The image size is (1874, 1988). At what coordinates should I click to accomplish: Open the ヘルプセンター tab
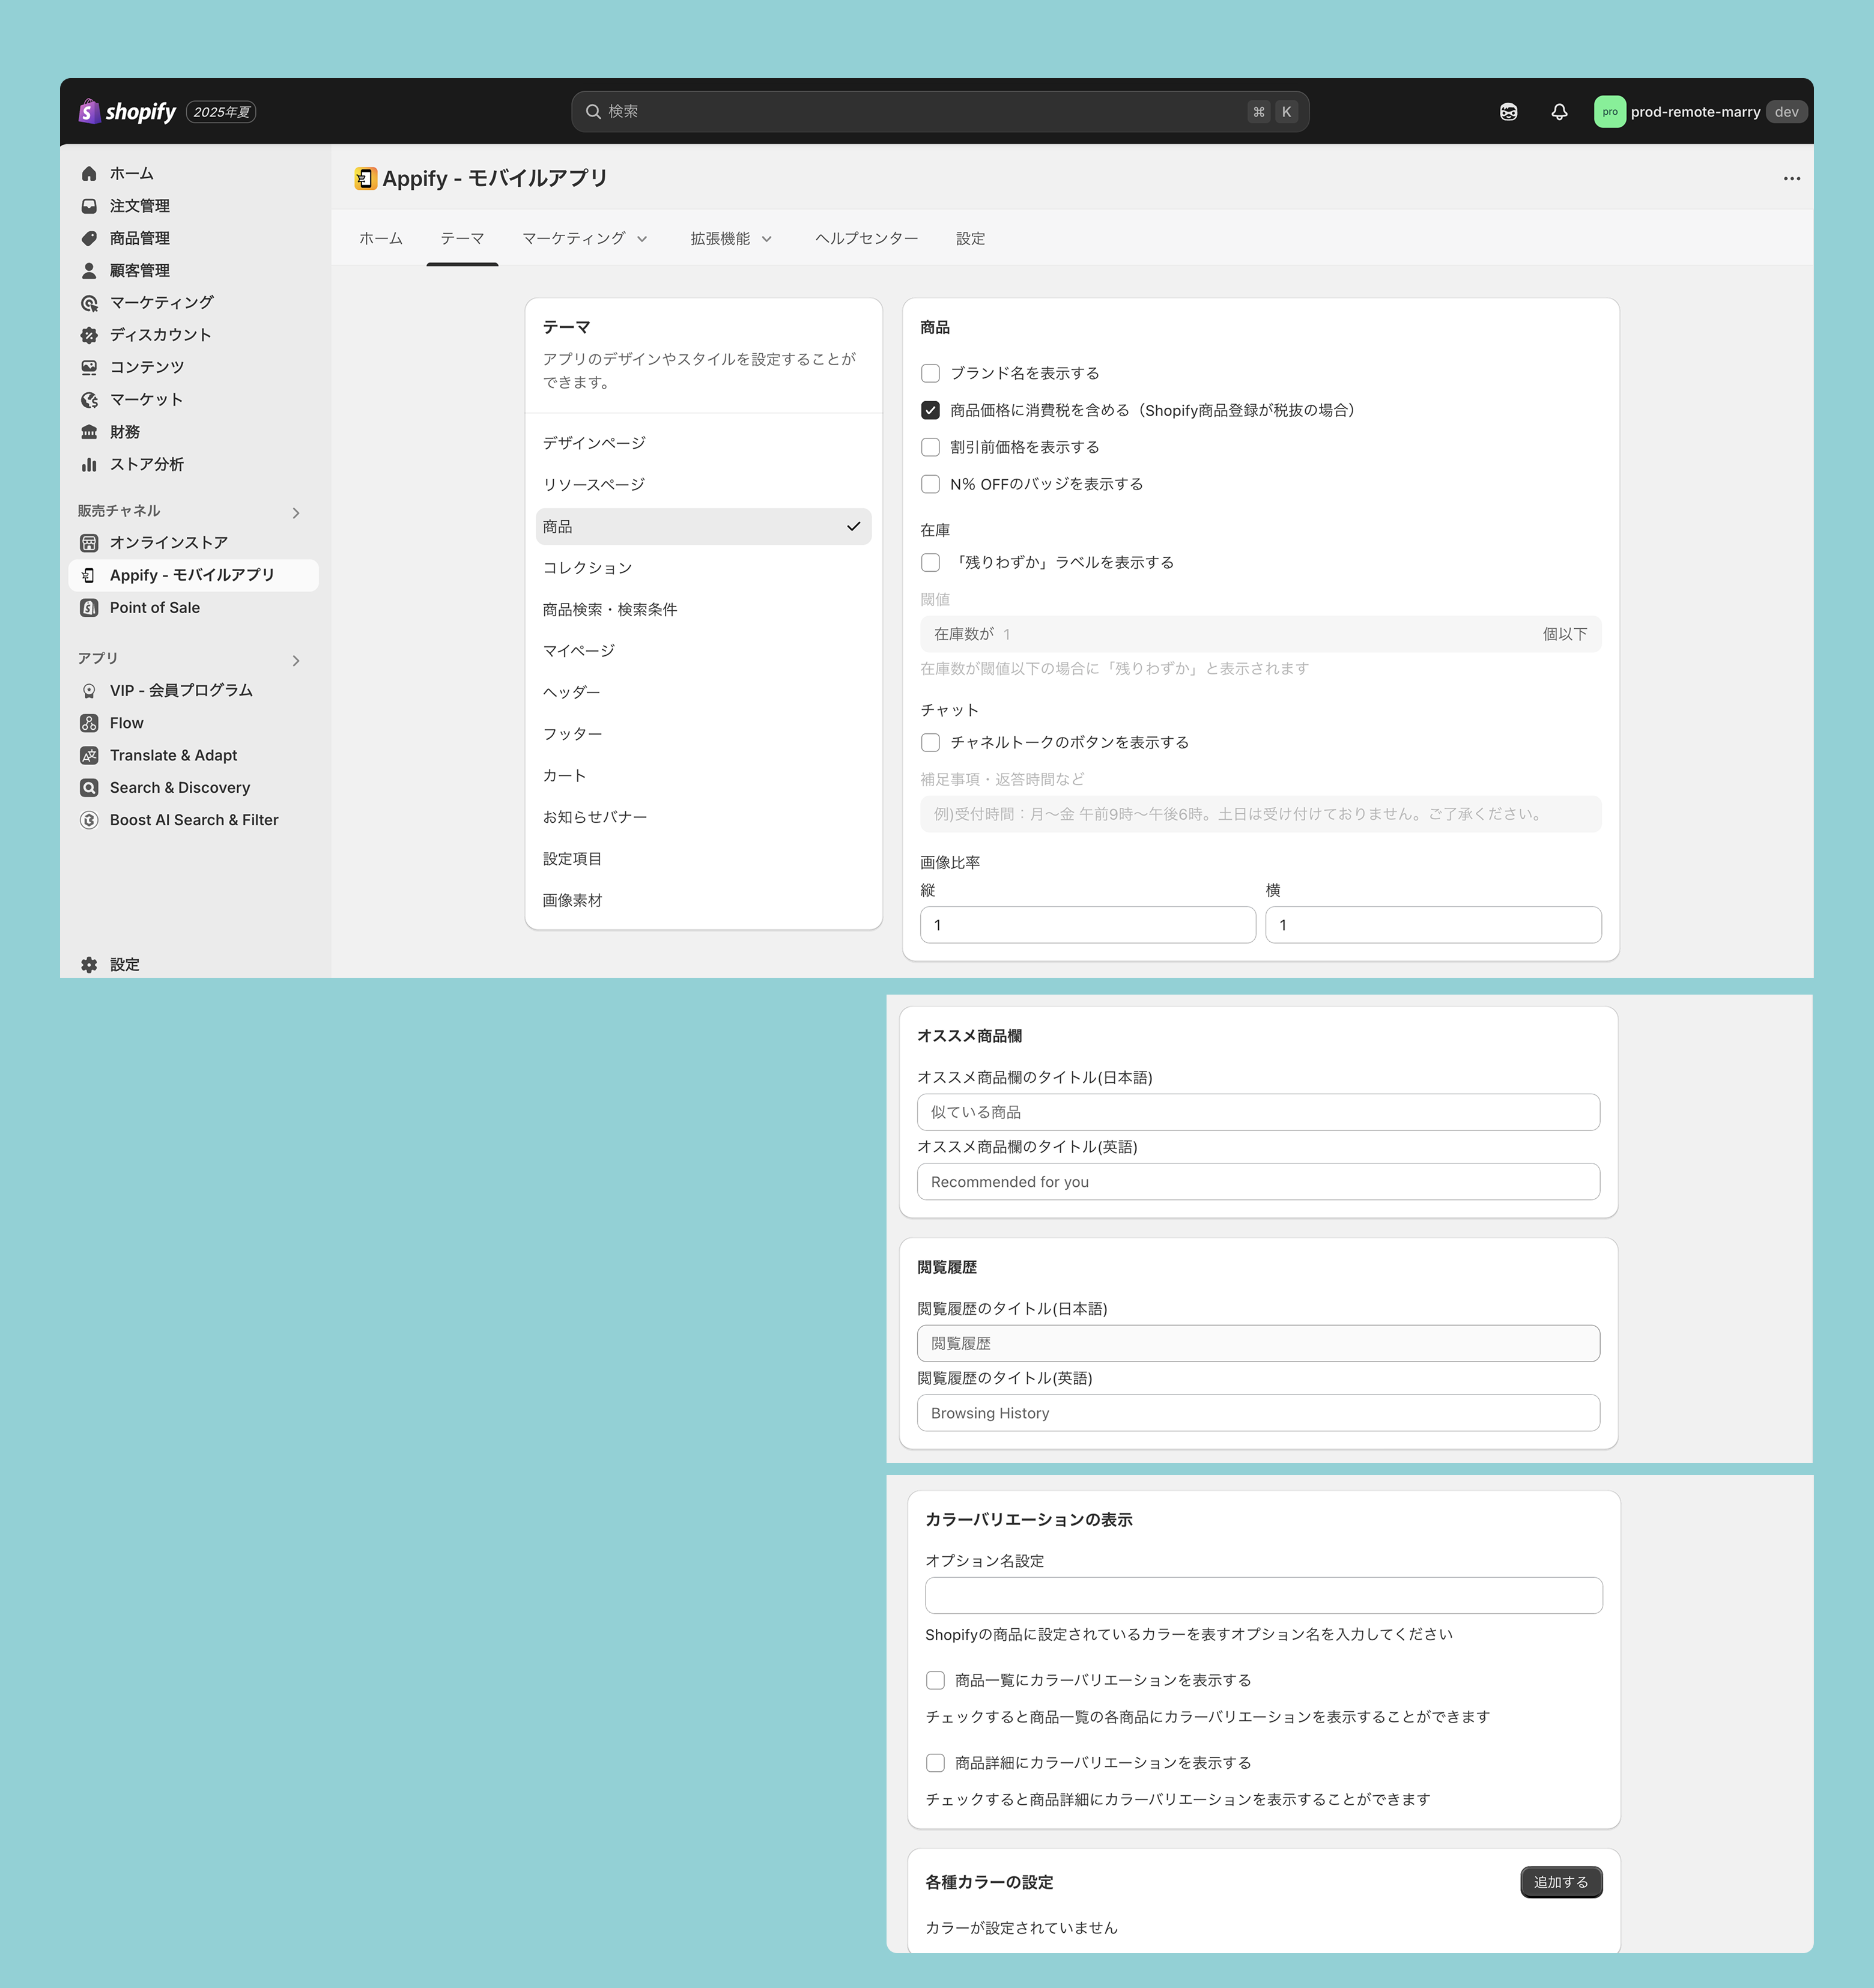tap(867, 239)
